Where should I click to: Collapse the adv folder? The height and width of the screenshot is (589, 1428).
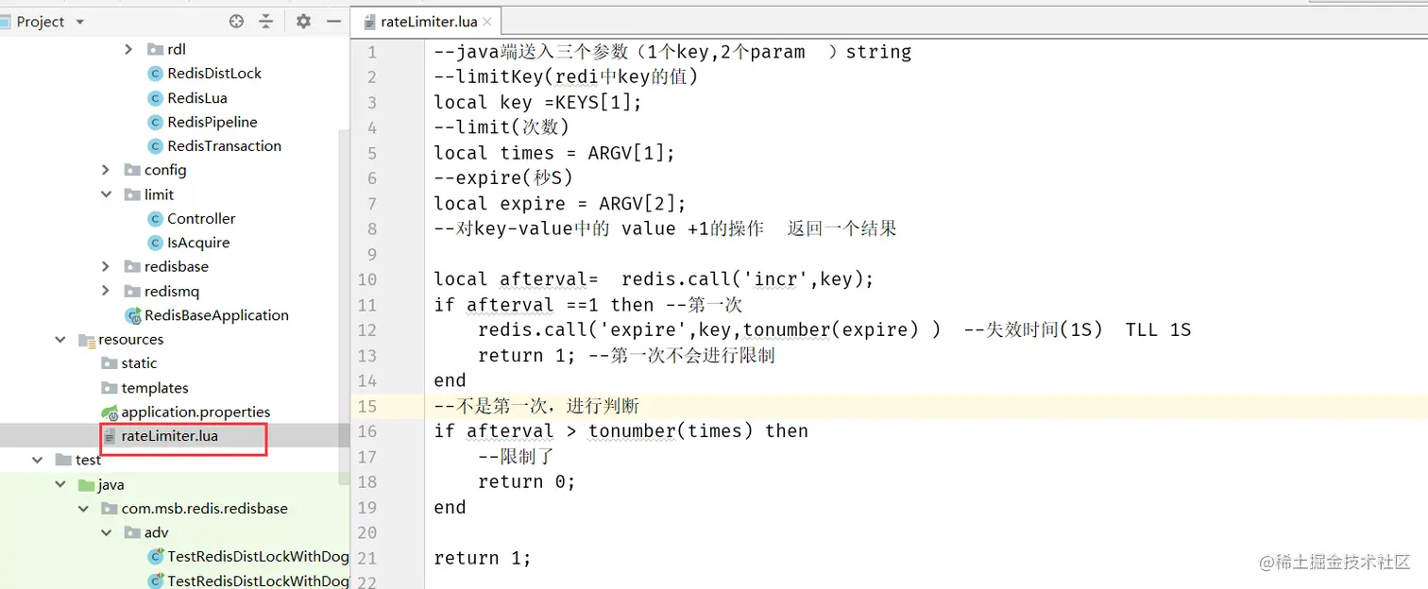pos(106,532)
